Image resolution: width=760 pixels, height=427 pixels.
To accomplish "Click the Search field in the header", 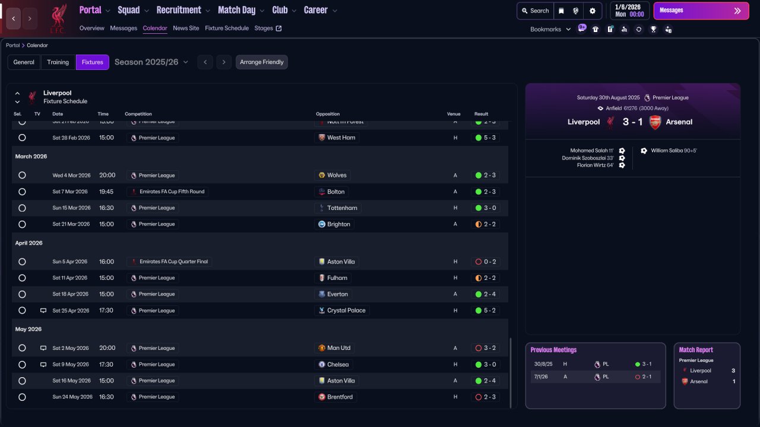I will click(535, 11).
